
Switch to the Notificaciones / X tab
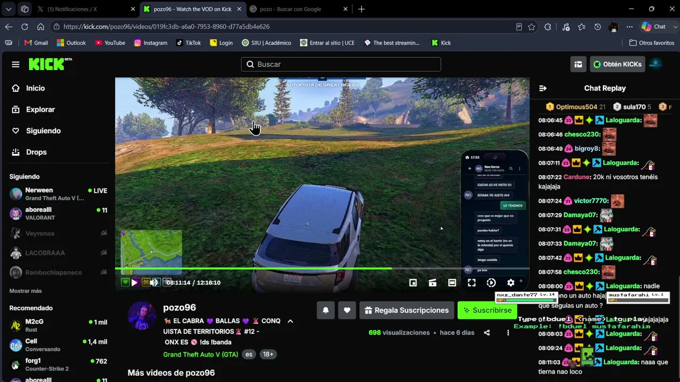coord(85,9)
